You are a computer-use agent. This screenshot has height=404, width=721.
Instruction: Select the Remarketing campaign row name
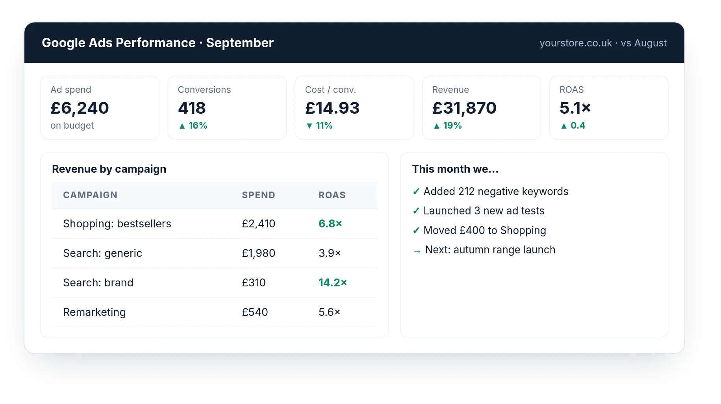click(x=94, y=312)
